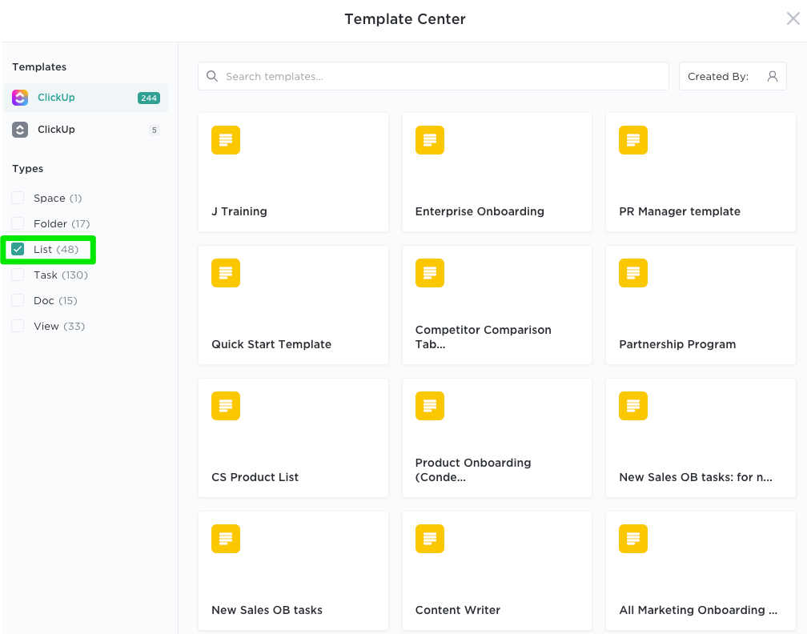Select 'New Sales OB tasks: for n...' title
This screenshot has height=634, width=807.
pyautogui.click(x=695, y=477)
